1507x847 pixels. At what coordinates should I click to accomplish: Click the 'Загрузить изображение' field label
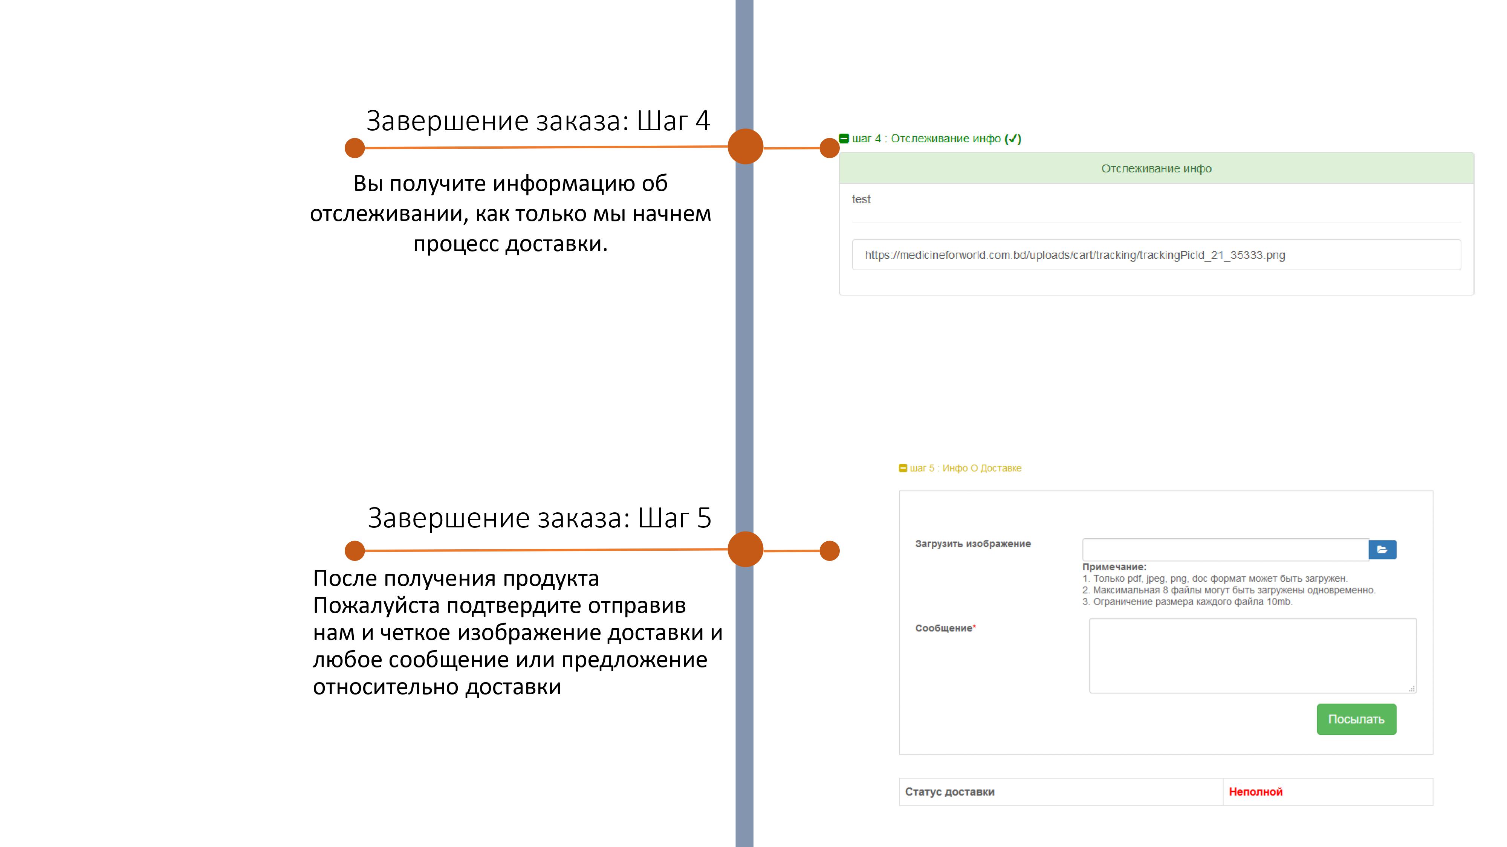(x=973, y=544)
